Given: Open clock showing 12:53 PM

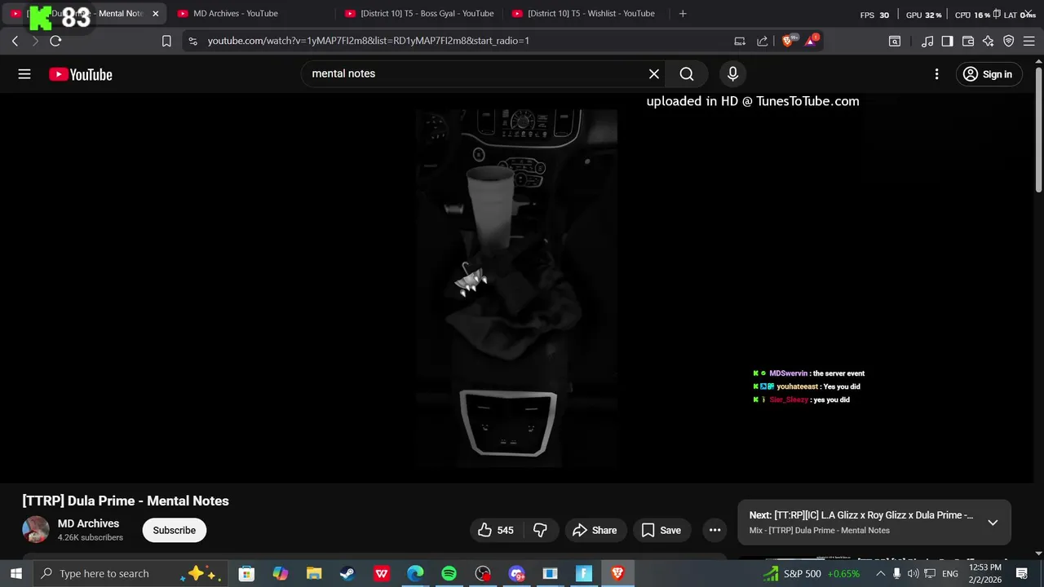Looking at the screenshot, I should pos(984,573).
